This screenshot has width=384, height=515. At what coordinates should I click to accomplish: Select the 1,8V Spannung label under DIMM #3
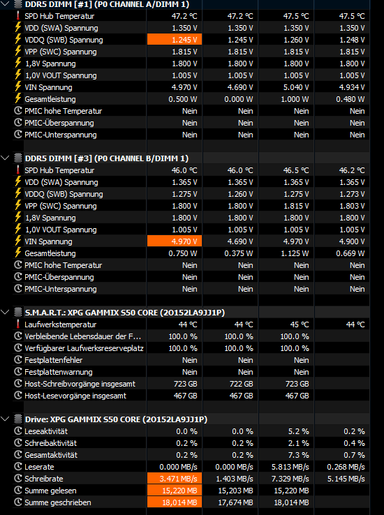pos(50,218)
